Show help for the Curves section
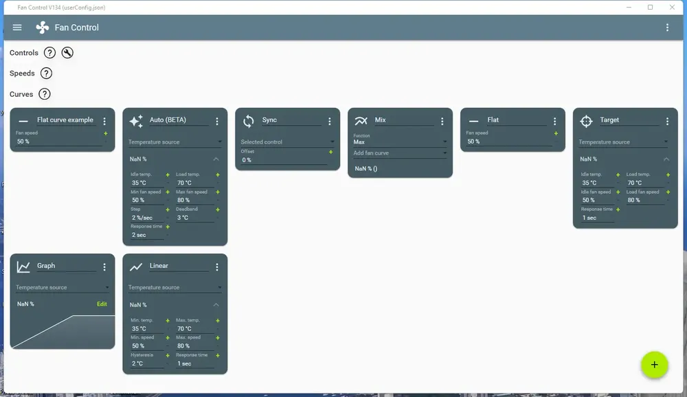The height and width of the screenshot is (397, 687). (44, 94)
